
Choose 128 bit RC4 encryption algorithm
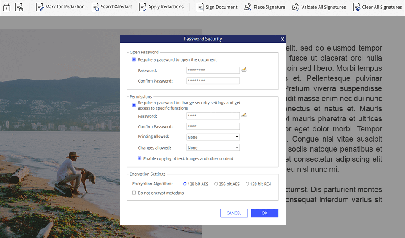(x=248, y=184)
